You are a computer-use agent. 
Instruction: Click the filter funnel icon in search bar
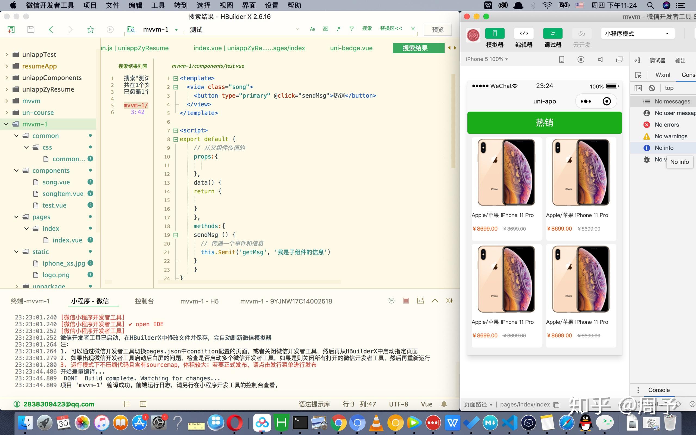[352, 29]
